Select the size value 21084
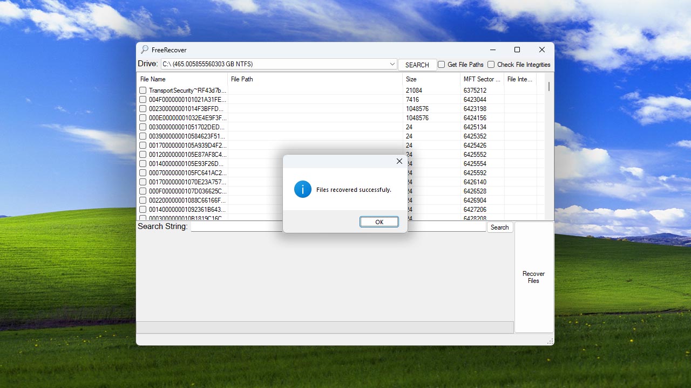This screenshot has height=388, width=691. (414, 91)
